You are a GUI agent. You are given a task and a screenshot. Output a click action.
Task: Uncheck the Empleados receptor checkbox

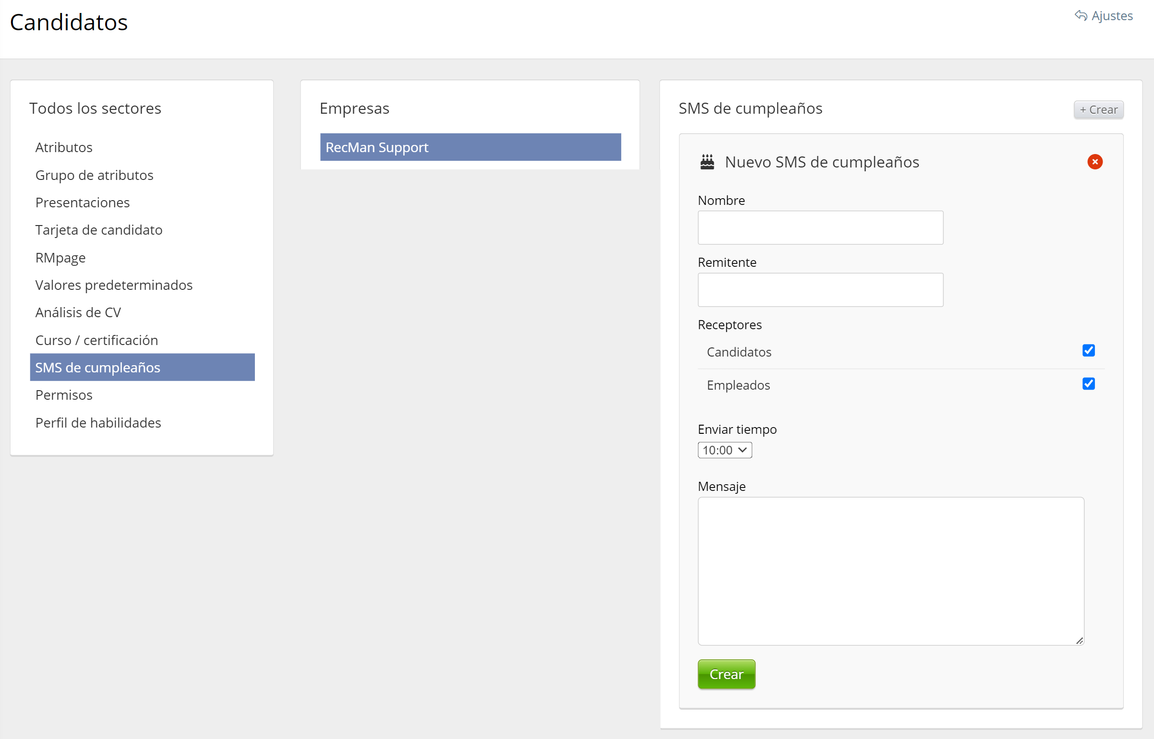point(1088,384)
